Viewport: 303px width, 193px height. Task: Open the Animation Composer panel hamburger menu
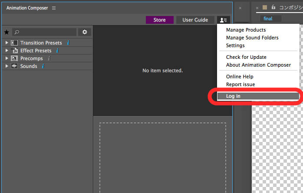[x=54, y=8]
